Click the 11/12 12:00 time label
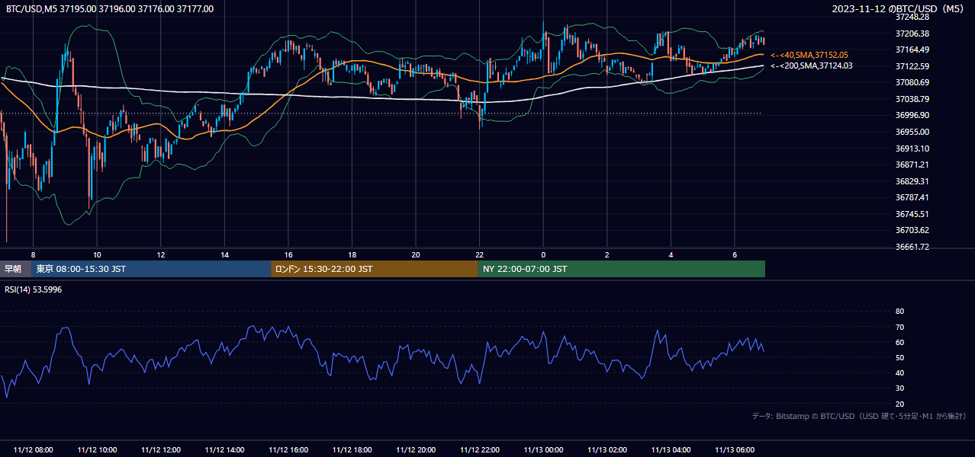Image resolution: width=975 pixels, height=457 pixels. [x=160, y=450]
